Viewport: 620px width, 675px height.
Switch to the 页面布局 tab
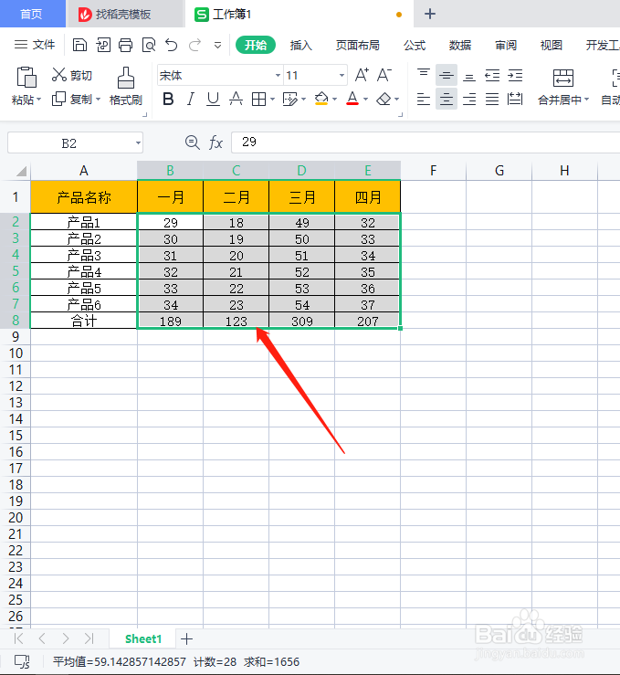click(x=358, y=45)
